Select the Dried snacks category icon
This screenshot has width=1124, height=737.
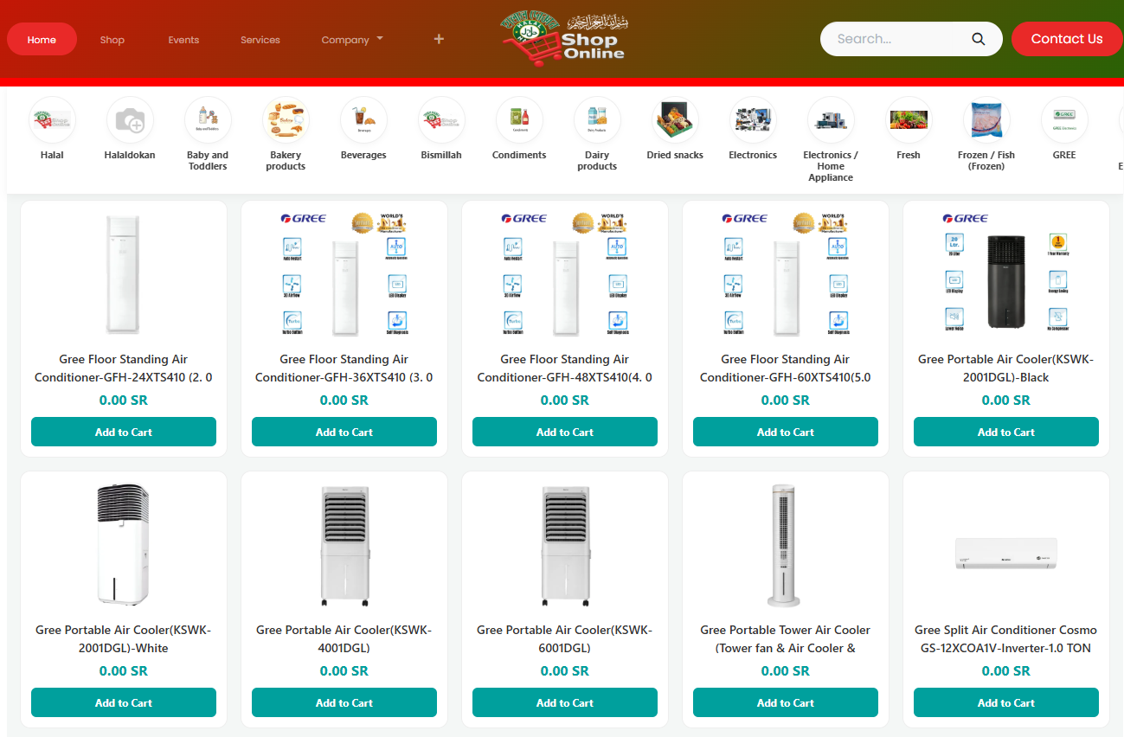pos(675,120)
